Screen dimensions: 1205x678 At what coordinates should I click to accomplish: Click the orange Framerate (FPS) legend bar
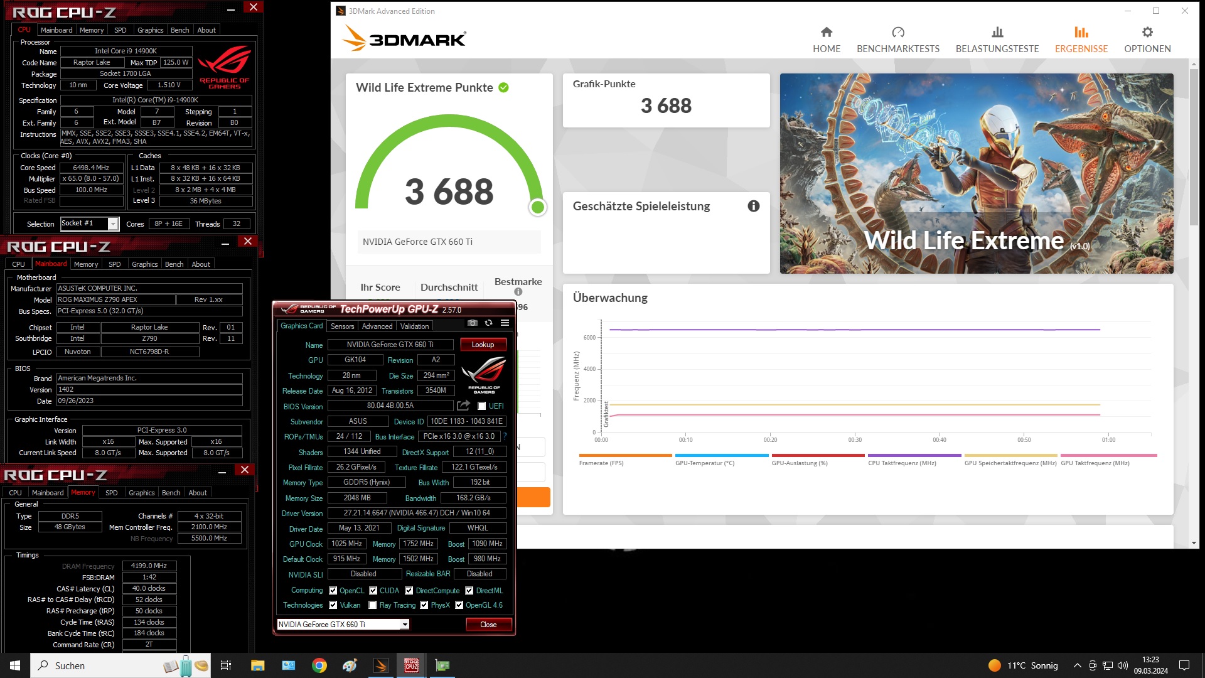(626, 456)
